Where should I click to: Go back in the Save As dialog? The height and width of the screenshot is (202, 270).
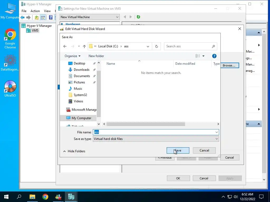65,46
